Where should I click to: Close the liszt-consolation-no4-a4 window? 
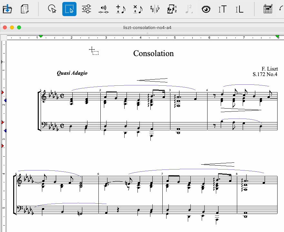pos(5,27)
